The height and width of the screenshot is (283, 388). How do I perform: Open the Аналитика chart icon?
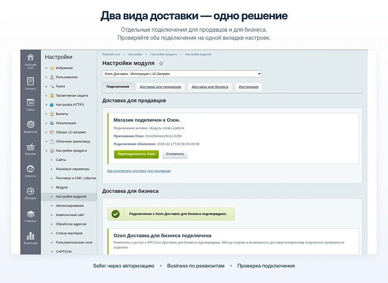[30, 236]
